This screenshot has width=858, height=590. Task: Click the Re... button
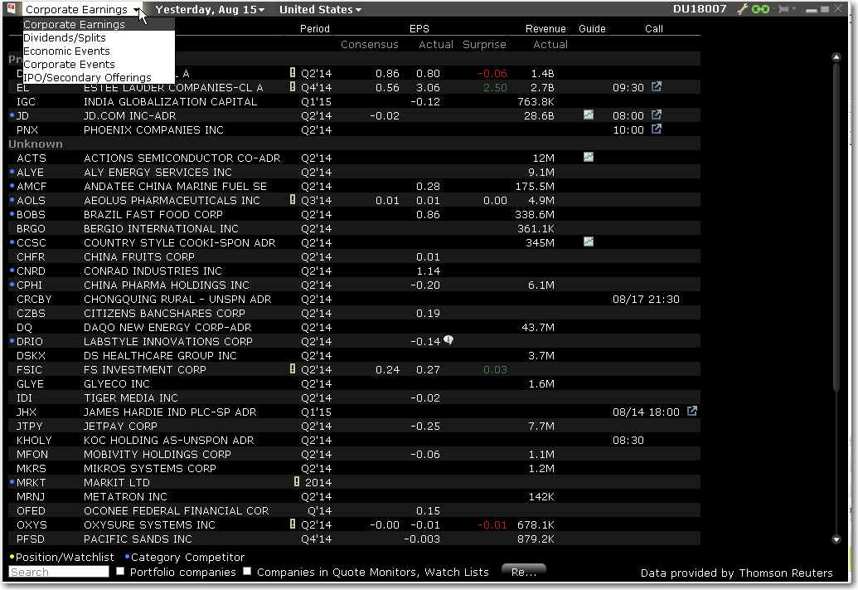click(x=524, y=572)
